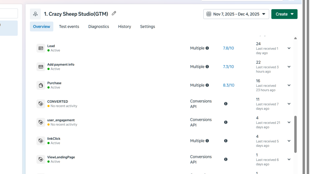Click info icon next to Lead's Multiple
The width and height of the screenshot is (310, 174).
[x=207, y=48]
